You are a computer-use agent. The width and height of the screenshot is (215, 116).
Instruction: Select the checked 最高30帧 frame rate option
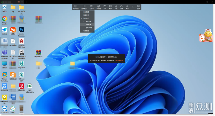[x=87, y=22]
